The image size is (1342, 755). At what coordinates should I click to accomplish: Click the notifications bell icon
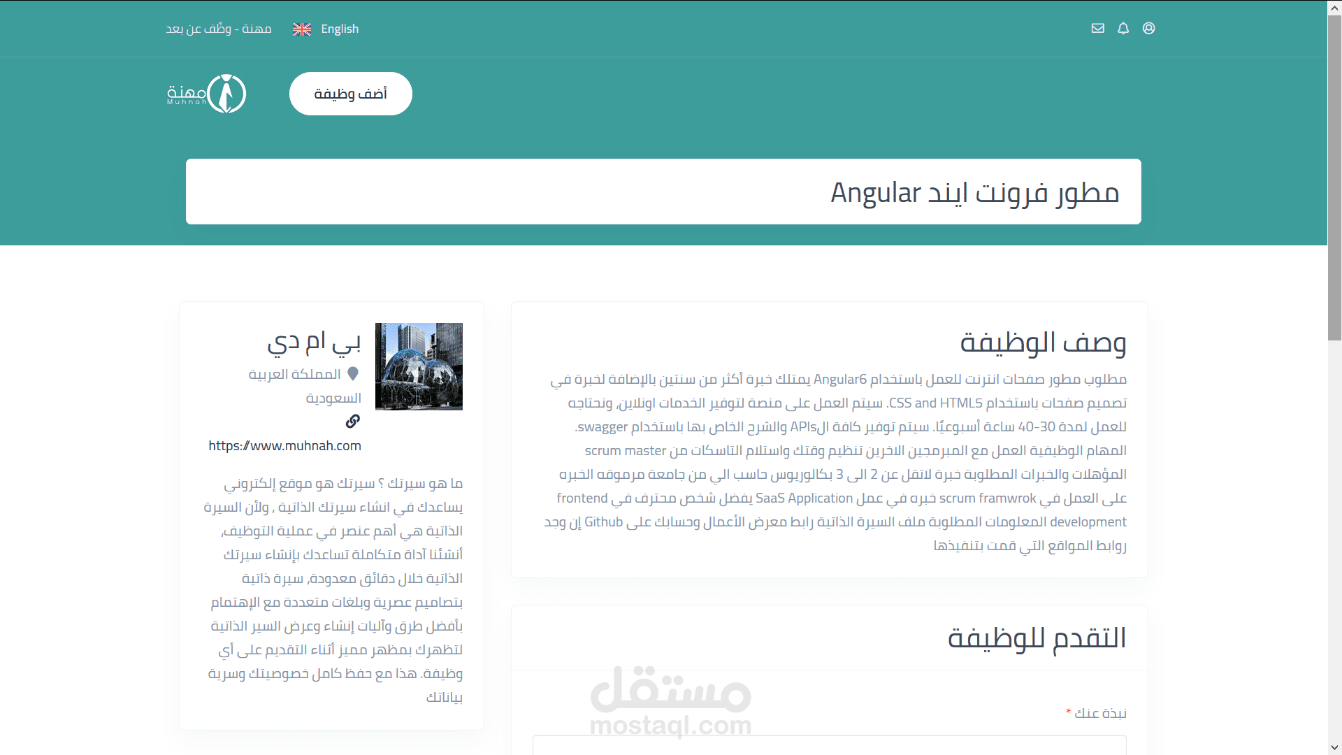coord(1123,29)
